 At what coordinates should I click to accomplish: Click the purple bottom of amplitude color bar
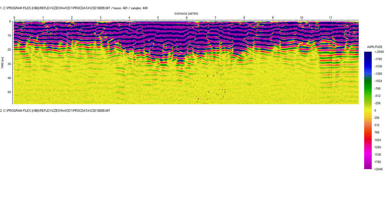pos(368,165)
